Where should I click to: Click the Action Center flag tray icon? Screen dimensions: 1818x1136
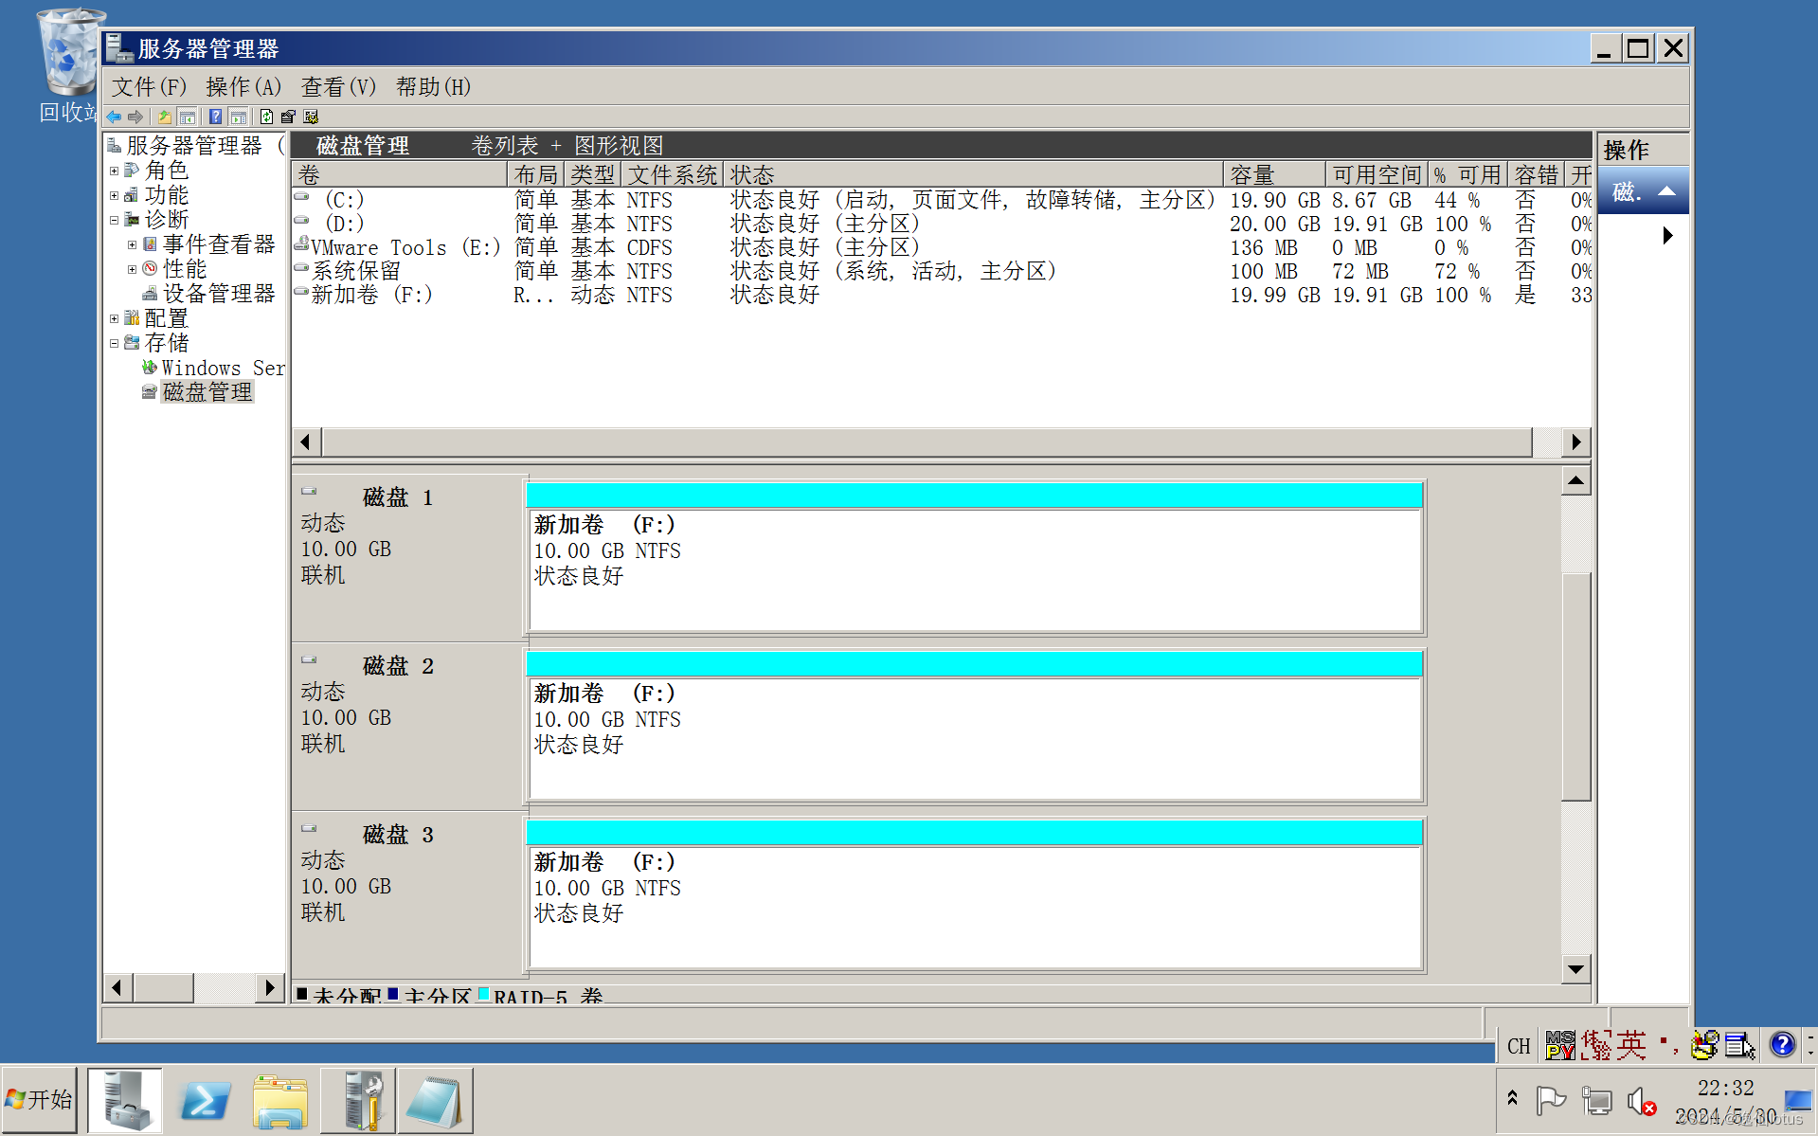[x=1550, y=1101]
